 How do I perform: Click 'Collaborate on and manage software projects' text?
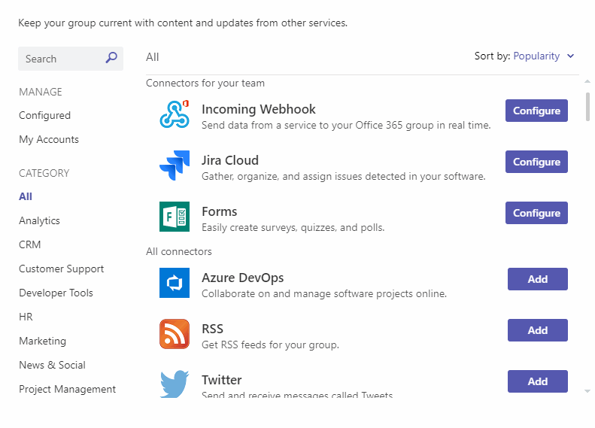click(324, 294)
